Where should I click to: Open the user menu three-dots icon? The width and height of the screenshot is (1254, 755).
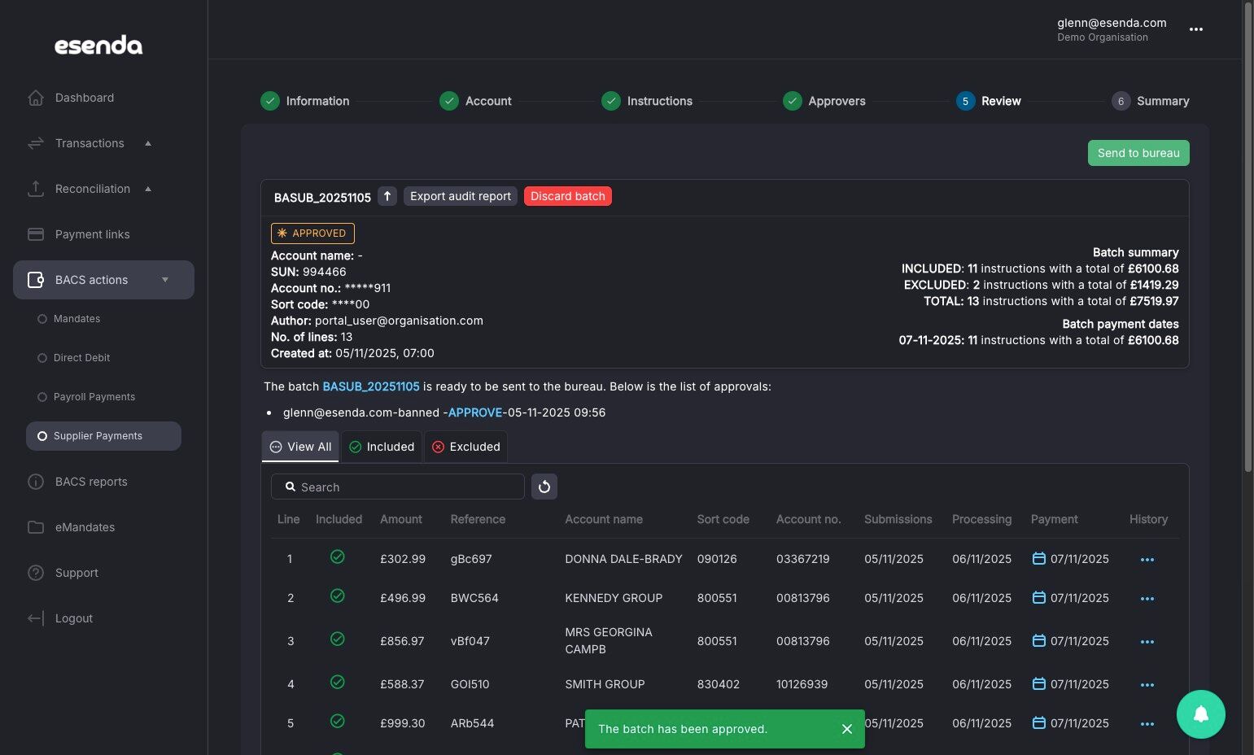[1195, 29]
